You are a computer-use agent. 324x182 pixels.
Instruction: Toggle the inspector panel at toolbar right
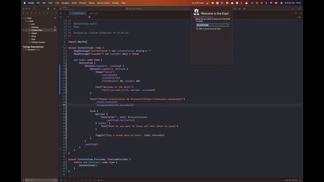(300, 9)
